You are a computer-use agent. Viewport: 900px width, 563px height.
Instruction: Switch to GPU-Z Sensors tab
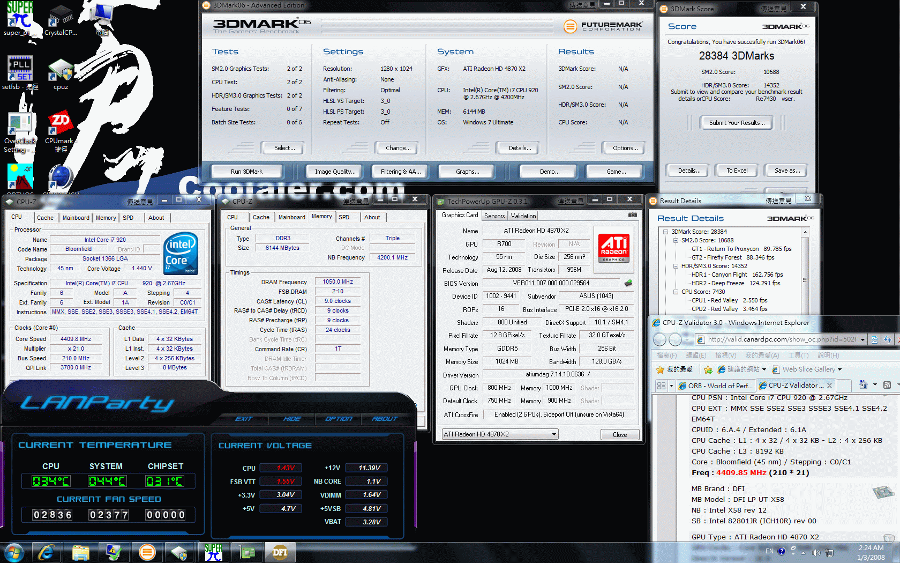point(494,216)
